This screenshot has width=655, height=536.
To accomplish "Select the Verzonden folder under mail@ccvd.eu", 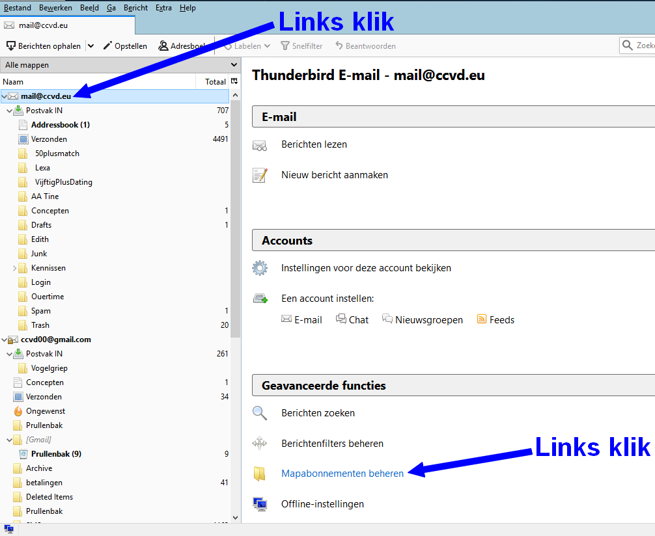I will coord(49,139).
